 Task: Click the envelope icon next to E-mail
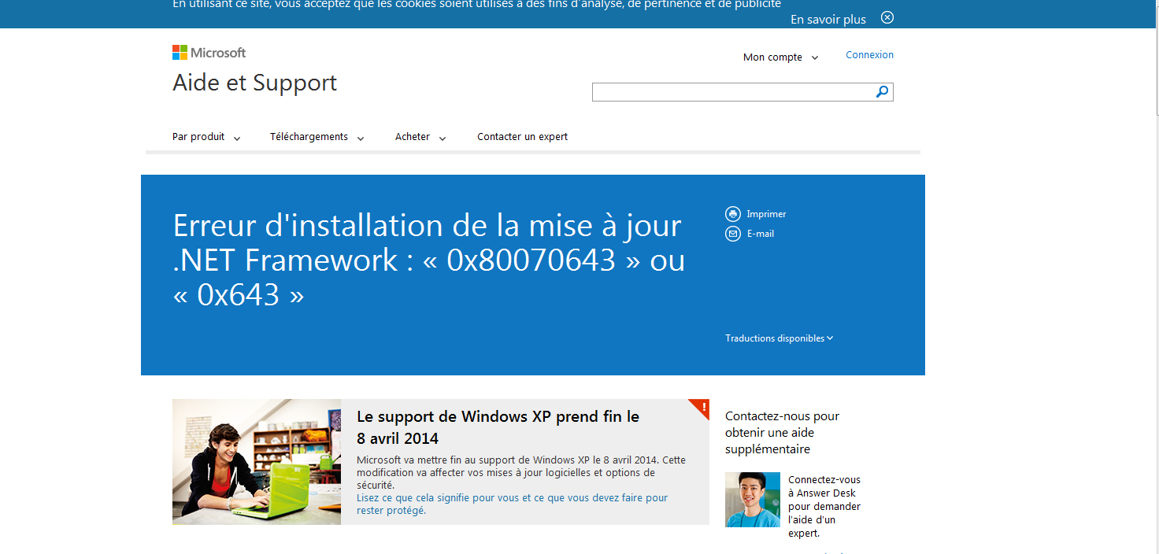[x=733, y=234]
